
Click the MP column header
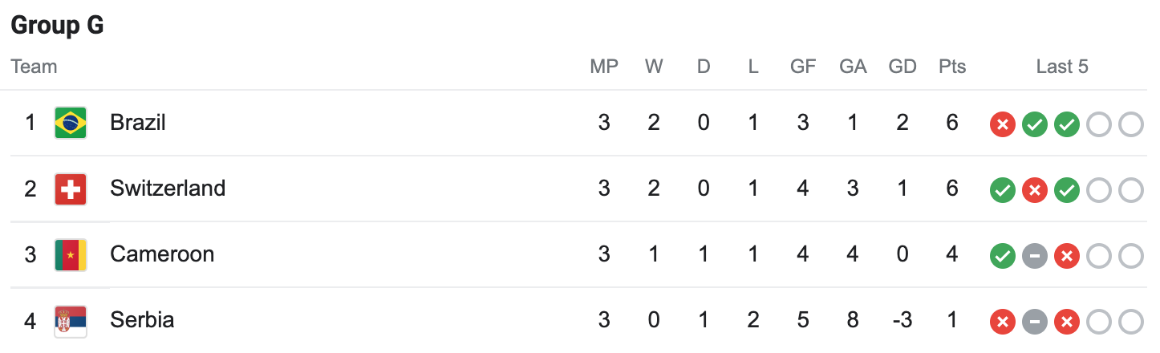604,67
